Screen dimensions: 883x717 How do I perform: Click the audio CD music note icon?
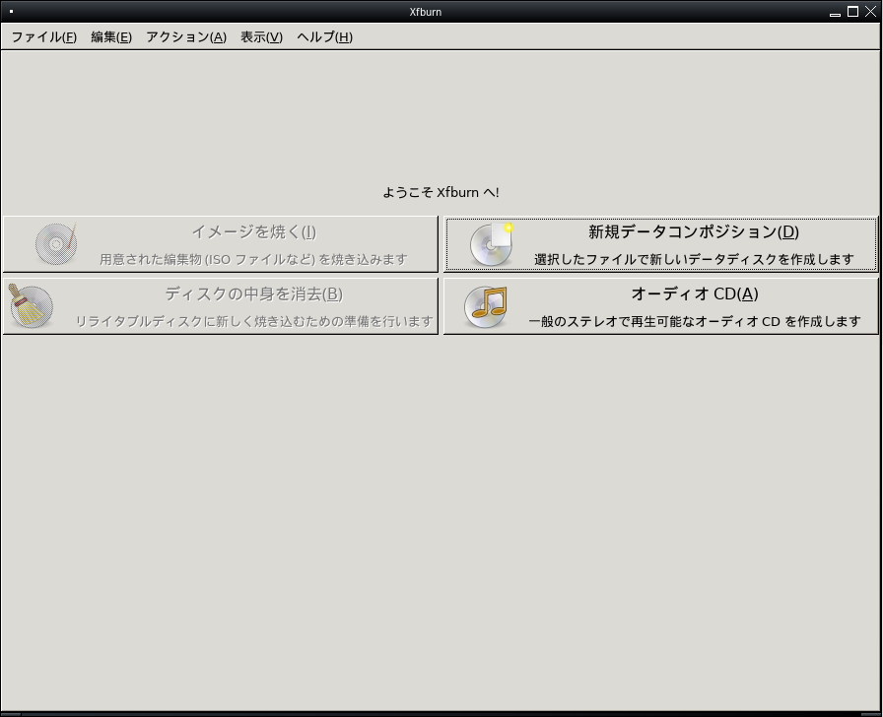pyautogui.click(x=486, y=306)
